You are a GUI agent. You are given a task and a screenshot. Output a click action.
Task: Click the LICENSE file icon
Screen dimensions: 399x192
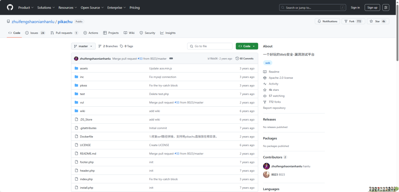(x=76, y=145)
